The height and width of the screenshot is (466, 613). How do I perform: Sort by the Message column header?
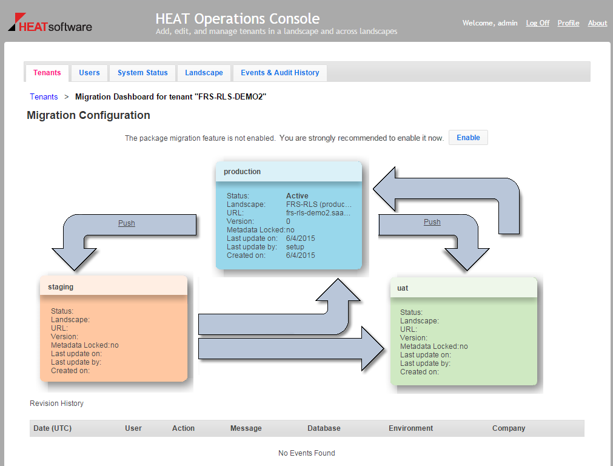246,428
